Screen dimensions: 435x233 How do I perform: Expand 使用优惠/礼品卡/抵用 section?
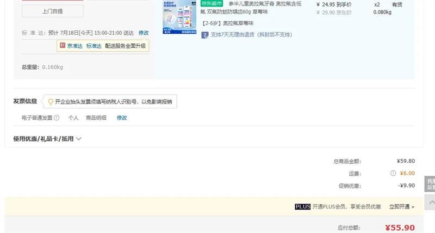pos(47,139)
